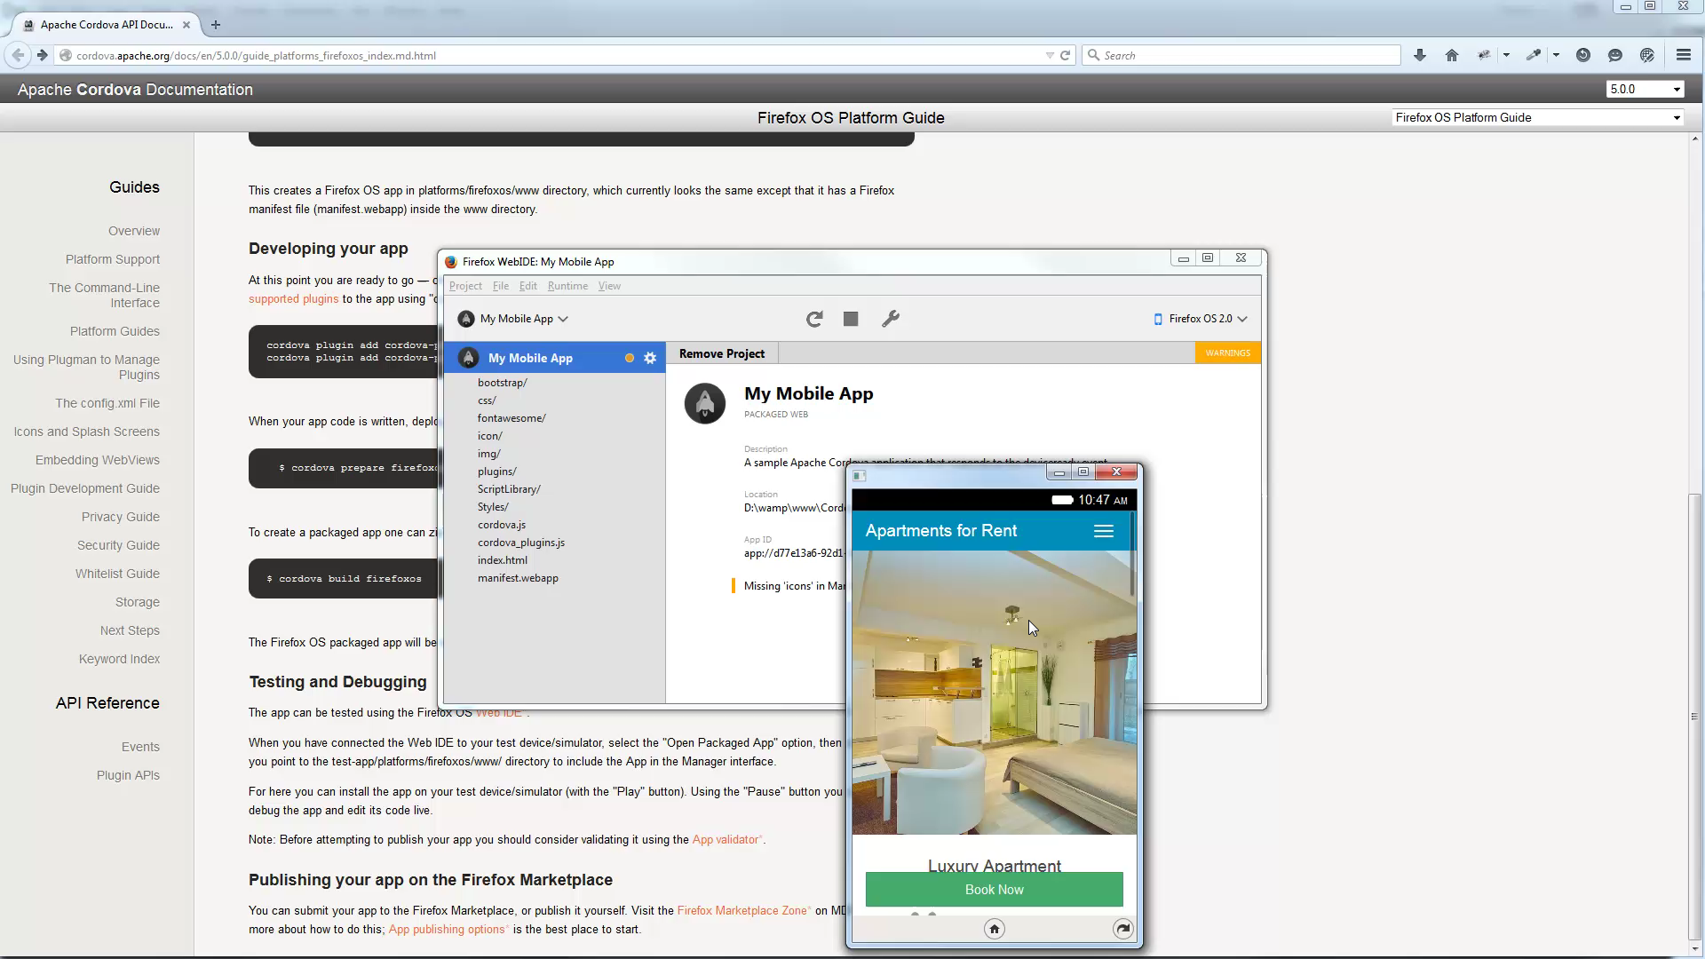The width and height of the screenshot is (1705, 959).
Task: Follow the supported plugins link
Action: point(293,299)
